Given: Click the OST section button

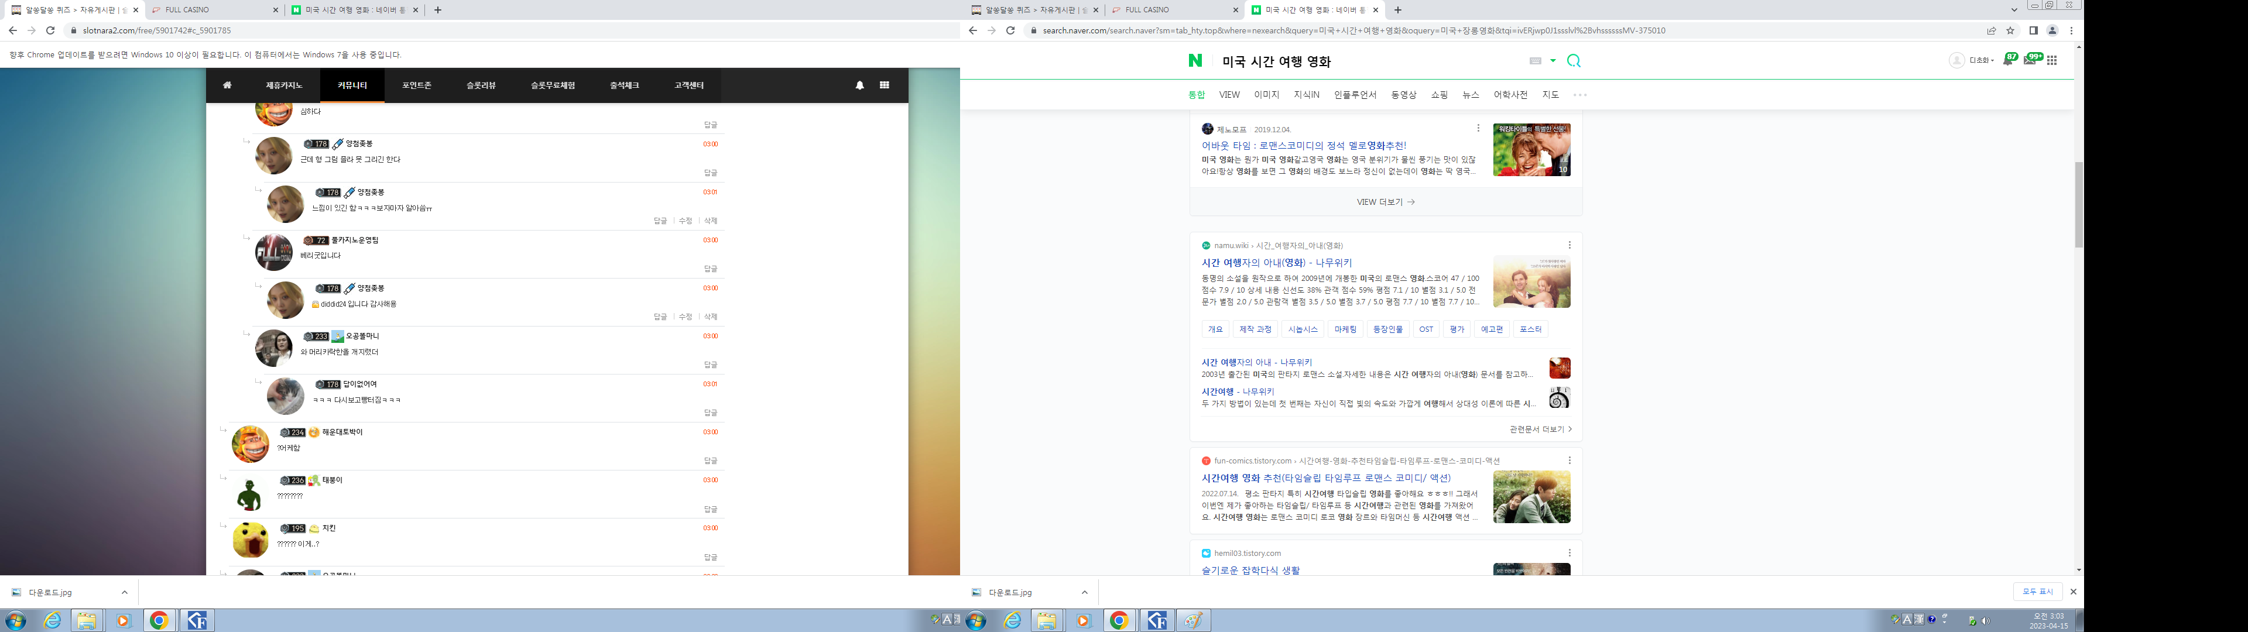Looking at the screenshot, I should (1426, 330).
